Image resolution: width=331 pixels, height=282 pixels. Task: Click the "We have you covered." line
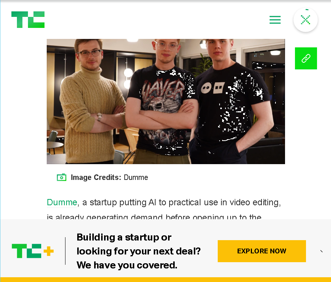click(127, 265)
